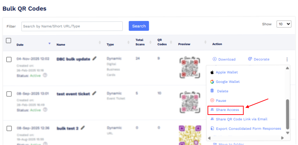Open the test event ticket name
Viewport: 298px width, 145px height.
click(73, 94)
